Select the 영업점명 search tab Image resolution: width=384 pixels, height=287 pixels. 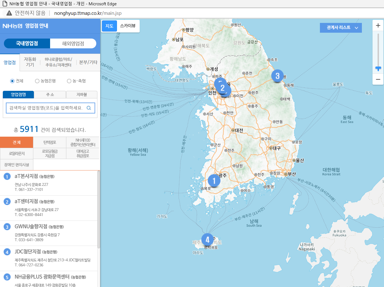click(x=18, y=94)
